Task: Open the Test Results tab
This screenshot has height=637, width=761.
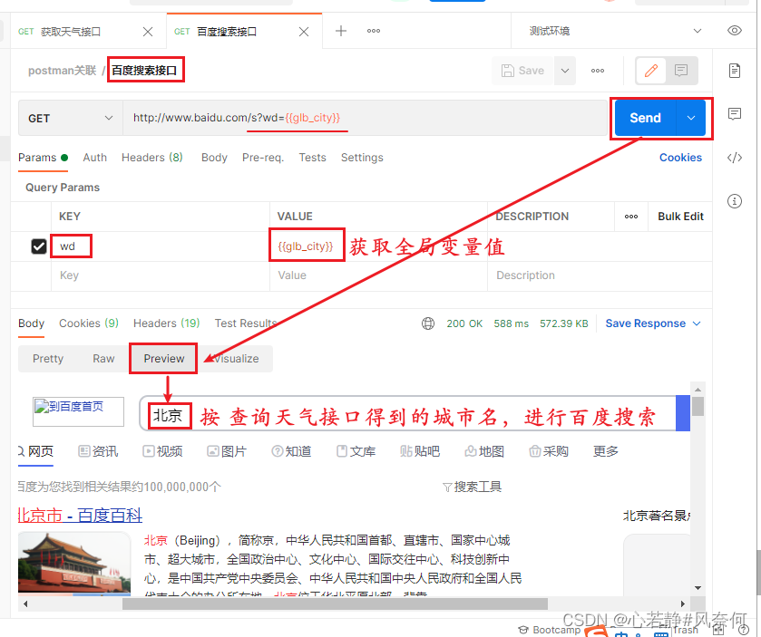Action: tap(246, 323)
